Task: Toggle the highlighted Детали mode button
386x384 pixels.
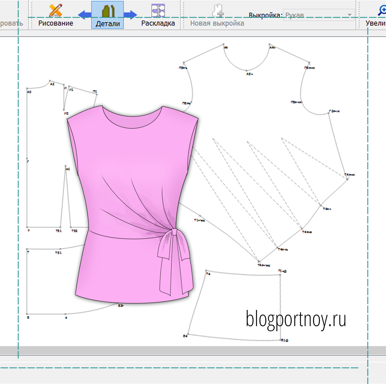Action: pyautogui.click(x=108, y=15)
